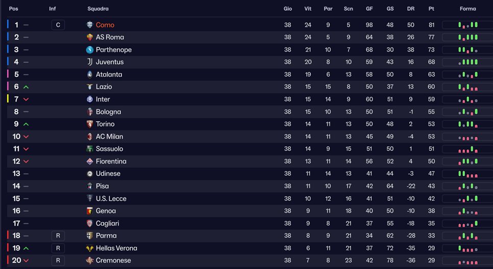Click the AS Roma club crest
The image size is (493, 269).
[x=90, y=37]
